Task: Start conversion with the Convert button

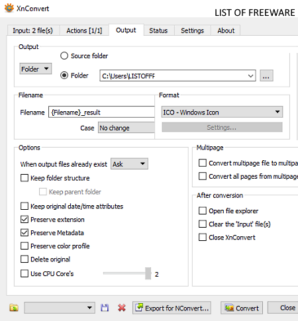Action: (242, 308)
